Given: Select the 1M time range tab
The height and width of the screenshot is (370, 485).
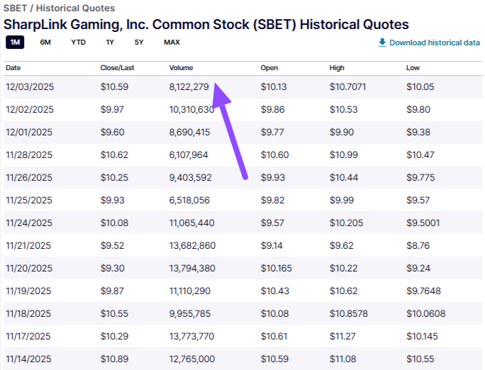Looking at the screenshot, I should 15,43.
